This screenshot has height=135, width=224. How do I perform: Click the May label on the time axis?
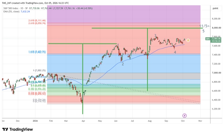click(x=100, y=121)
